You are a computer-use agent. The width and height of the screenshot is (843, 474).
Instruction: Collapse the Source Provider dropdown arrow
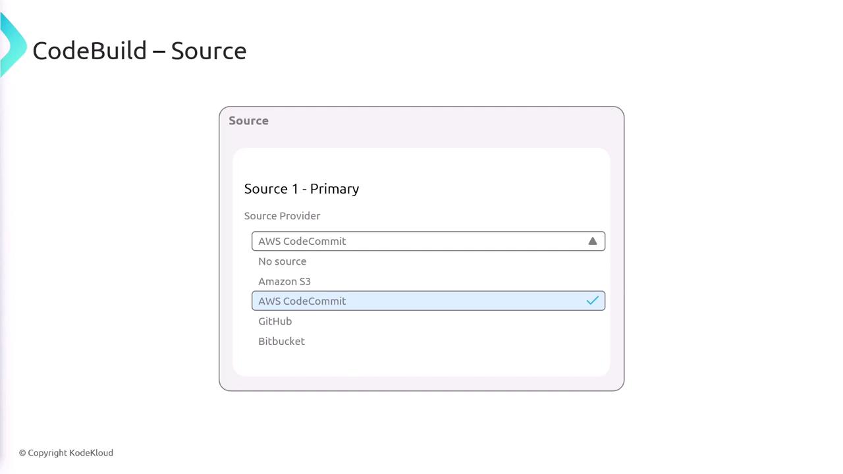[592, 241]
